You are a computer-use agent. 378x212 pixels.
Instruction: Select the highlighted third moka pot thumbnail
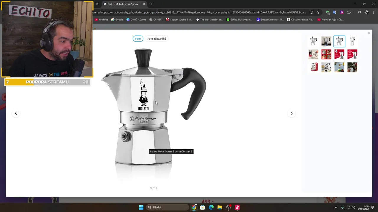pyautogui.click(x=339, y=42)
